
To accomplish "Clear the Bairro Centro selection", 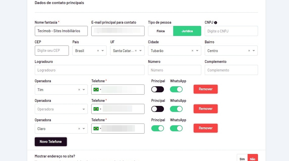I will [x=249, y=51].
